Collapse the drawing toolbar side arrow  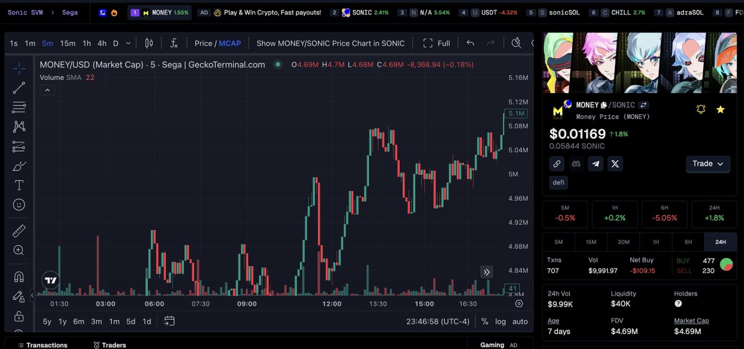pos(32,296)
